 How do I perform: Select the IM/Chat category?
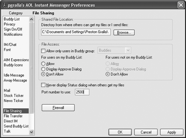click(10, 45)
